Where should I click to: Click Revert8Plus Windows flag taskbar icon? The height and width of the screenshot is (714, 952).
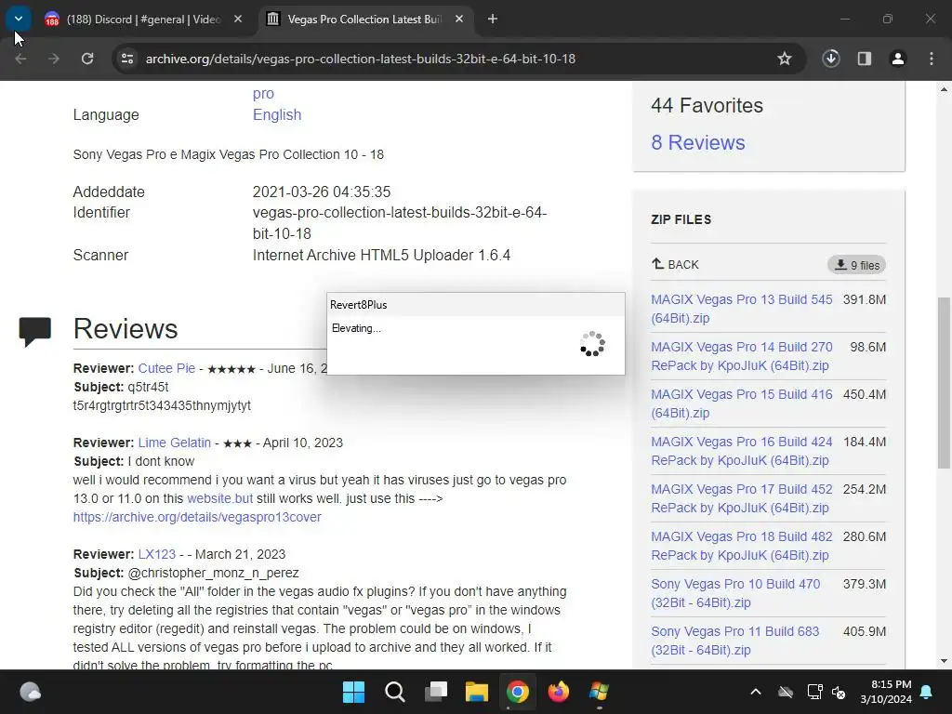point(600,692)
